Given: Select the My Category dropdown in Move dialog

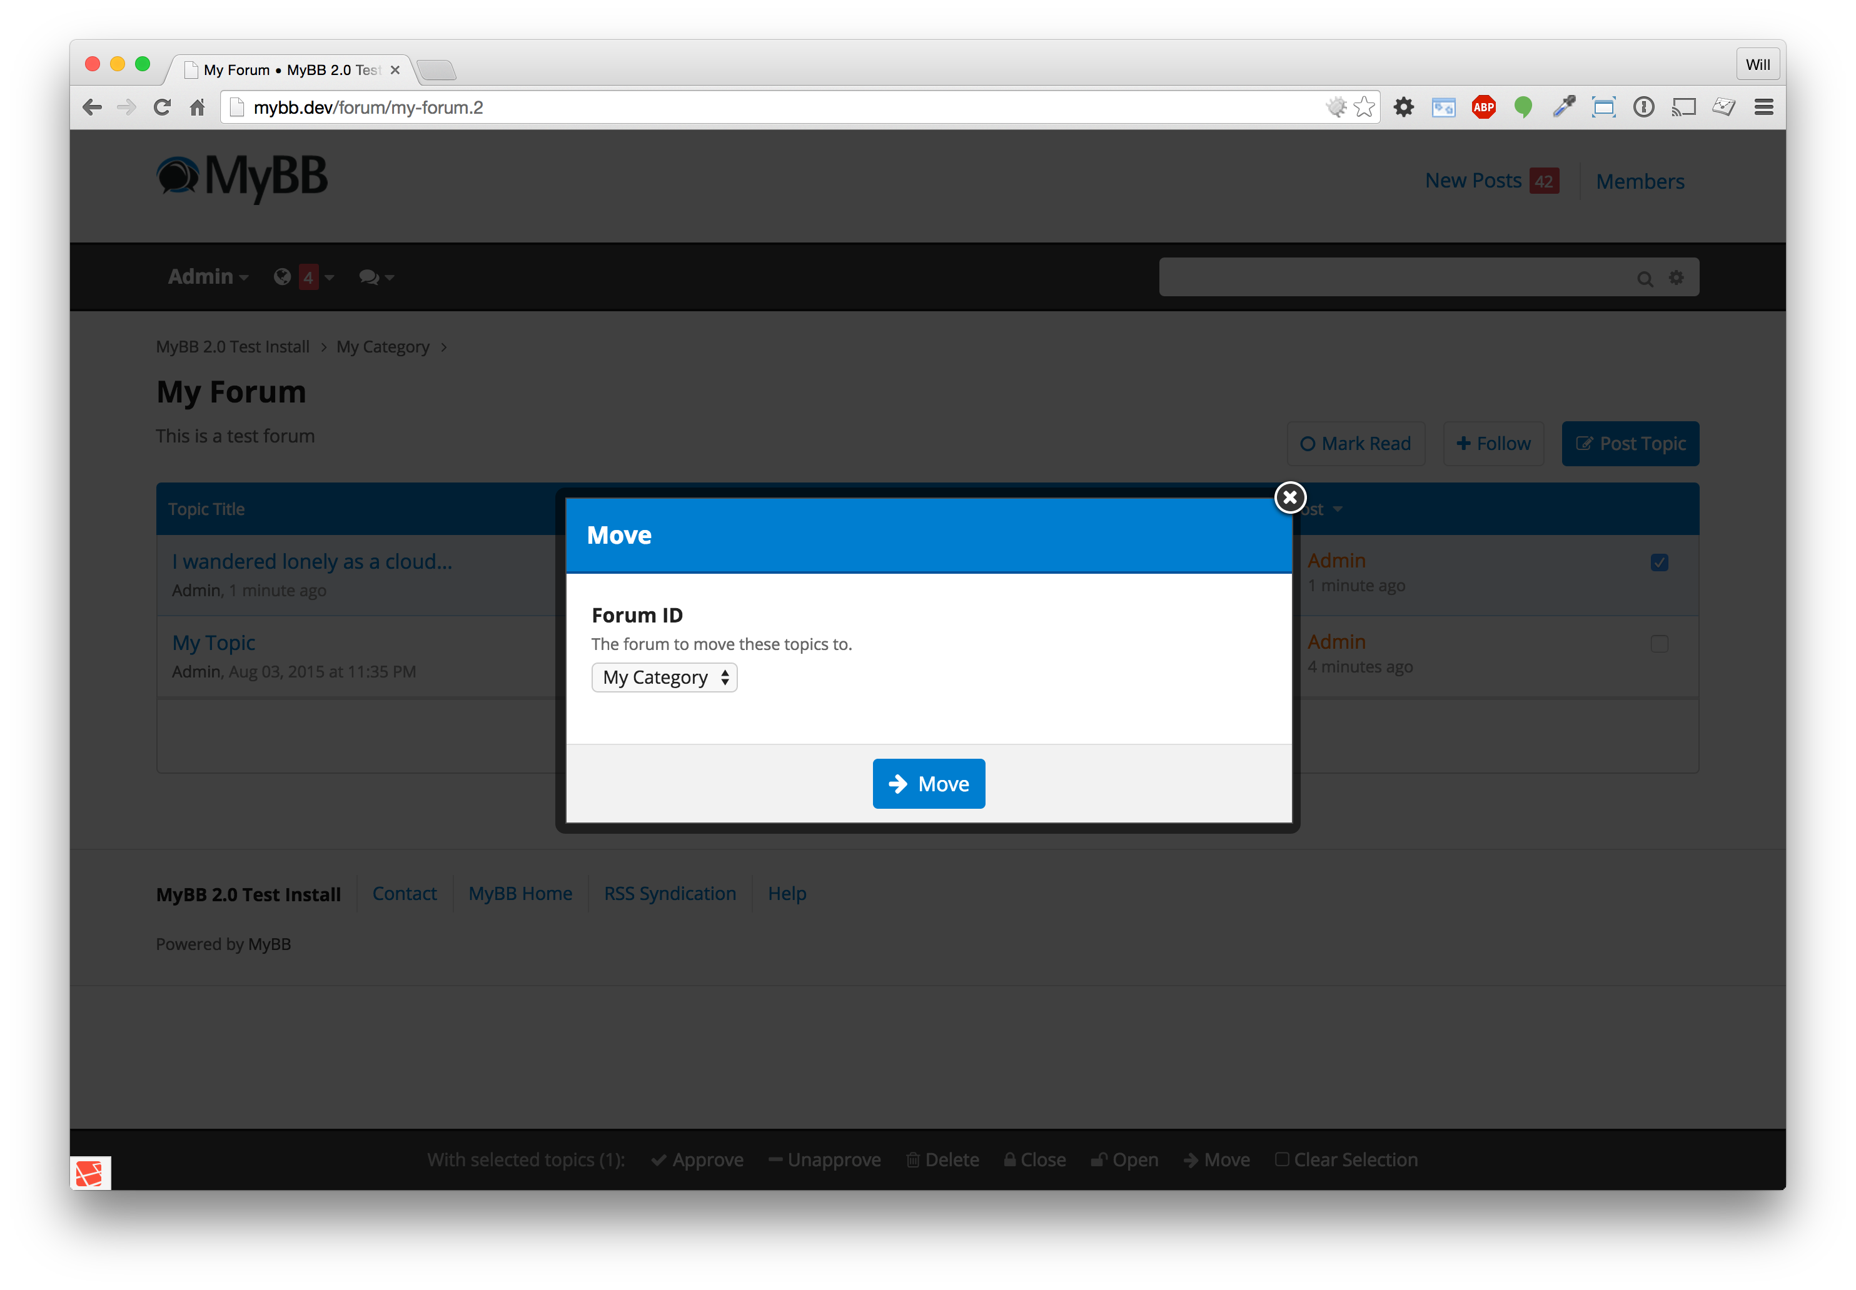Looking at the screenshot, I should pos(663,677).
